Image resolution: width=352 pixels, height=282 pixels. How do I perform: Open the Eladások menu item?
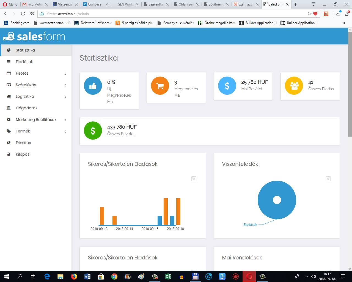click(x=24, y=62)
